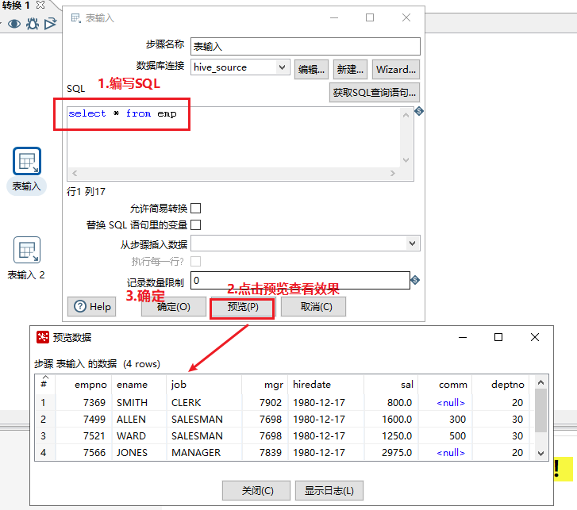The height and width of the screenshot is (510, 577).
Task: Click the debug bug icon in toolbar
Action: tap(33, 24)
